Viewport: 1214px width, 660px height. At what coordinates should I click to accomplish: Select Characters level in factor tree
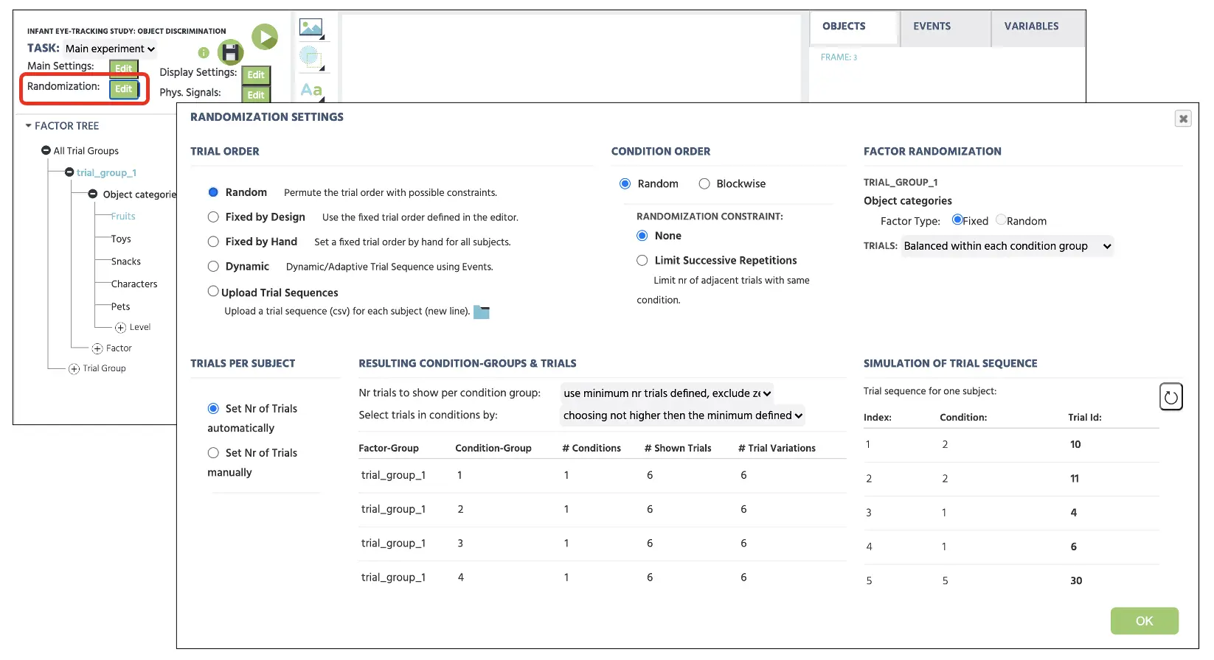tap(134, 284)
